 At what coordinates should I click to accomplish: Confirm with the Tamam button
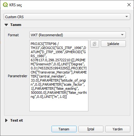coord(64,129)
